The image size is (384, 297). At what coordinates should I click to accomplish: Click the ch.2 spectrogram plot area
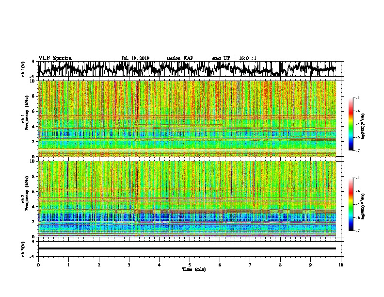point(187,199)
